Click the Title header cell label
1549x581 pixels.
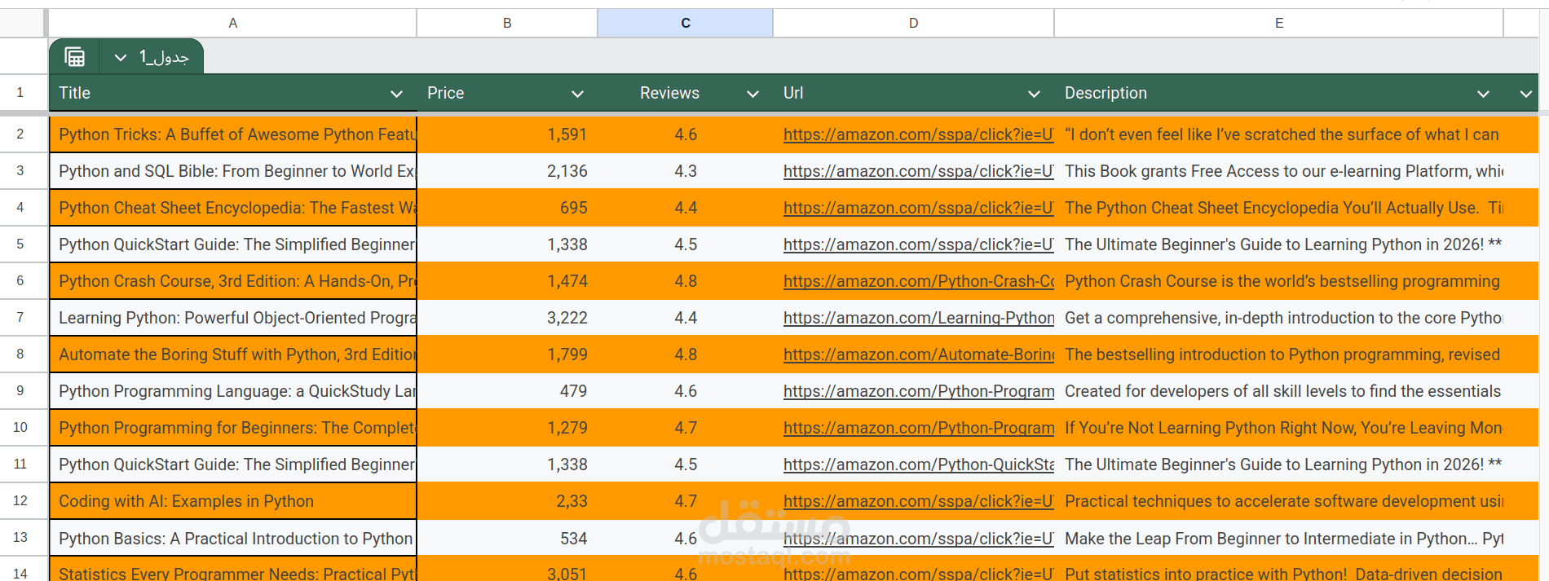pyautogui.click(x=74, y=93)
